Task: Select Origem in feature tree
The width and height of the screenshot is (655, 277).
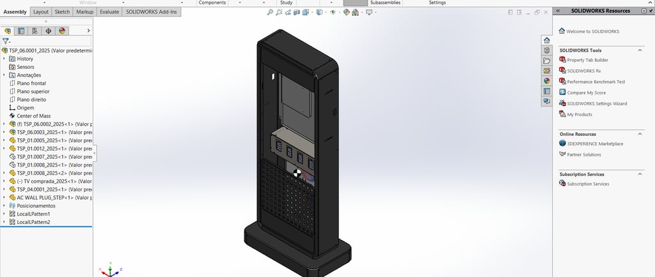Action: [x=25, y=108]
